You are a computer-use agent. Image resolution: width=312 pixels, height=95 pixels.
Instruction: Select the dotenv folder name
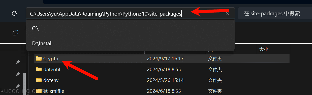[51, 80]
